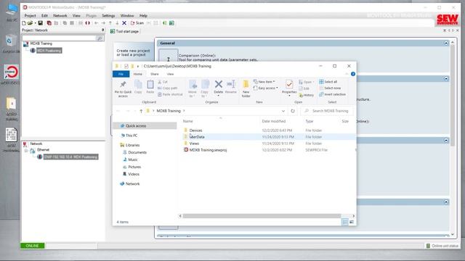
Task: Open Window menu in MotionStudio
Action: click(127, 16)
